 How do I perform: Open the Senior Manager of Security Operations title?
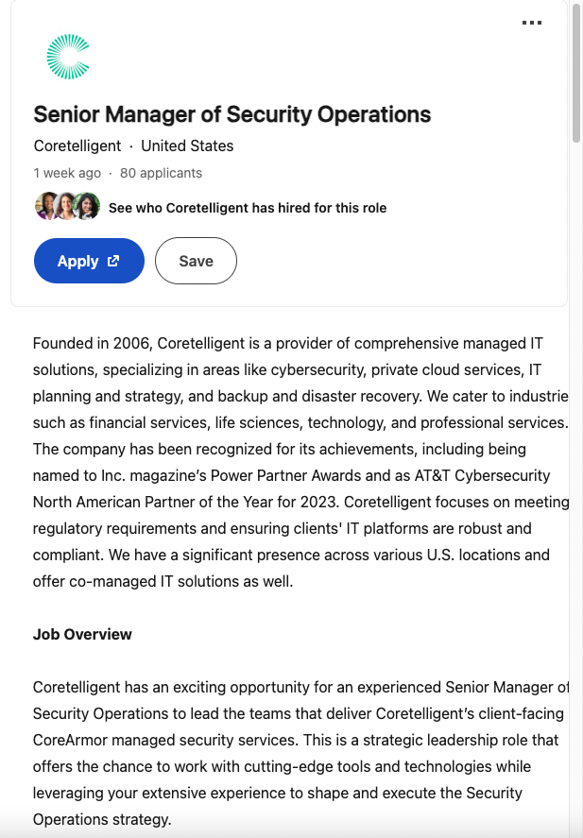pos(231,115)
